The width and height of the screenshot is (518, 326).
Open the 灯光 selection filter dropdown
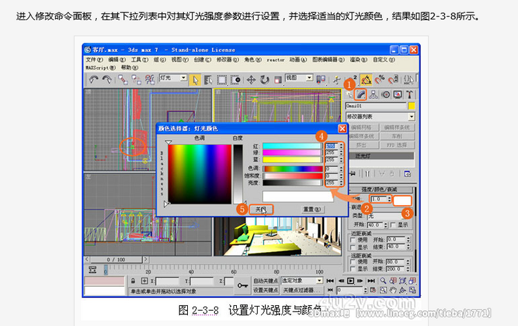point(173,78)
